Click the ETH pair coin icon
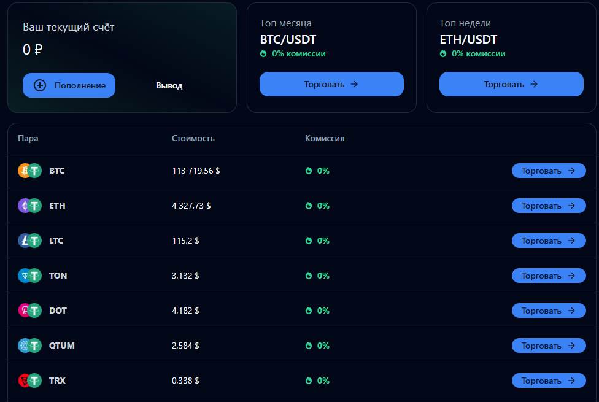Screen dimensions: 599x402 pyautogui.click(x=30, y=206)
